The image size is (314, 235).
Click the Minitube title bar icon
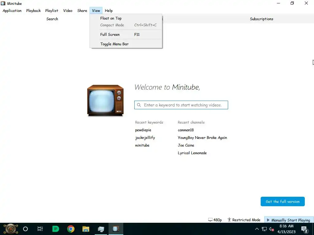point(3,3)
